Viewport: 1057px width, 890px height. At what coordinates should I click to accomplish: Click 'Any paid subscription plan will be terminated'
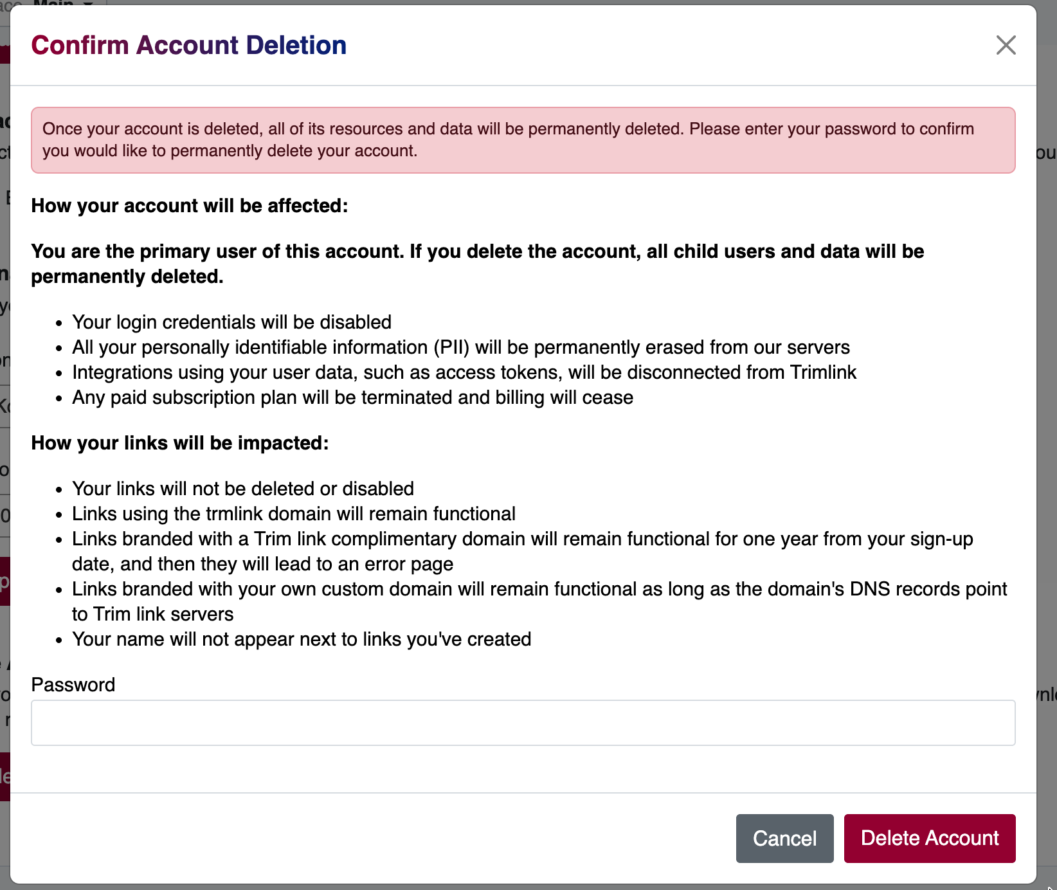tap(353, 397)
